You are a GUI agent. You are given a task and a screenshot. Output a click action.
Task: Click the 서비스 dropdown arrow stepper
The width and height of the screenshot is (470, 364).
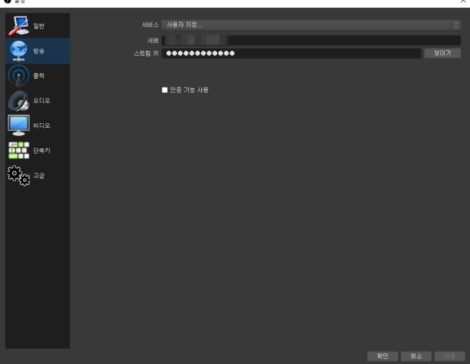[456, 25]
